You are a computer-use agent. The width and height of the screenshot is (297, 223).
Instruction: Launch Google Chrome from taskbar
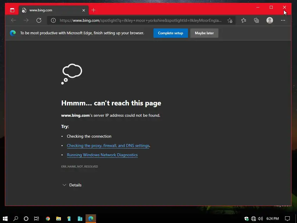[48, 219]
